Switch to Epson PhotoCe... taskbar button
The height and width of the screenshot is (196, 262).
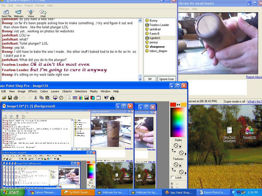(x=213, y=192)
